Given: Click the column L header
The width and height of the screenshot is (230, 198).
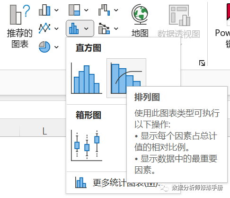Looking at the screenshot, I should point(44,131).
